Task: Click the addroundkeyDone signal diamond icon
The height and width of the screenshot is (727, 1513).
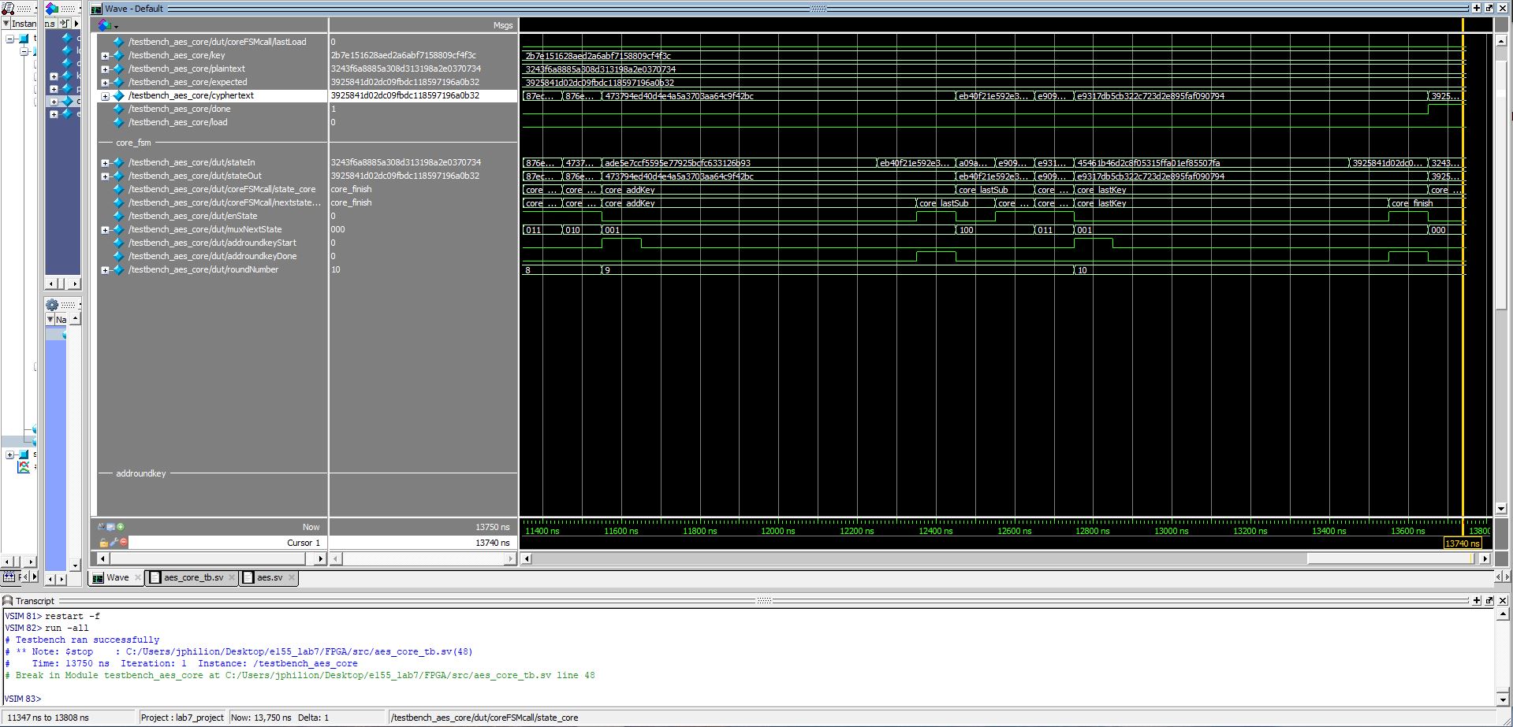Action: coord(119,256)
